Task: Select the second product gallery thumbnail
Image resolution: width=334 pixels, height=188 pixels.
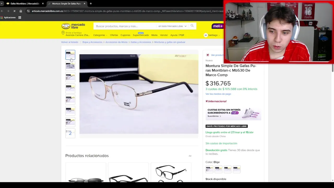Action: click(70, 66)
